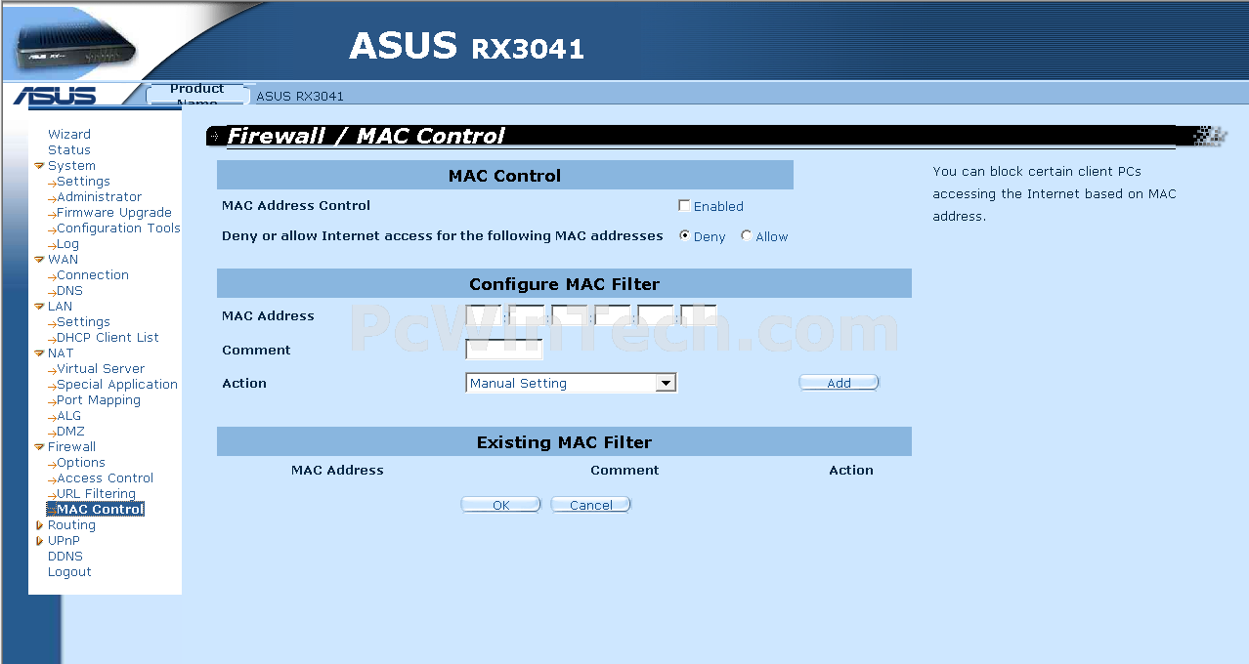Viewport: 1249px width, 664px height.
Task: Click the LAN menu label
Action: click(60, 307)
